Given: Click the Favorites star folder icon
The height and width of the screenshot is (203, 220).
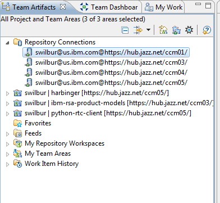Looking at the screenshot, I should point(18,123).
